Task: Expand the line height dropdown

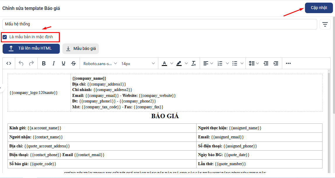Action: click(x=254, y=63)
